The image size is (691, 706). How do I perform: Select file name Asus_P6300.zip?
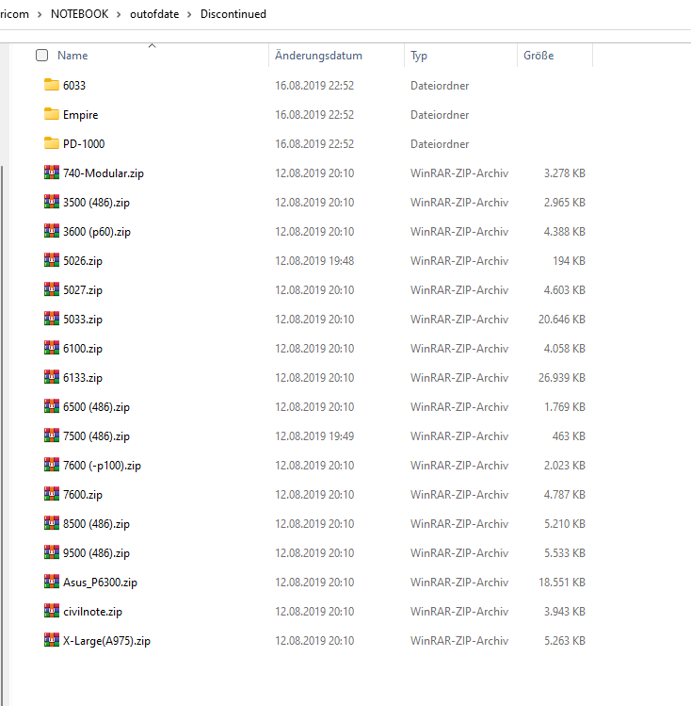click(x=100, y=583)
